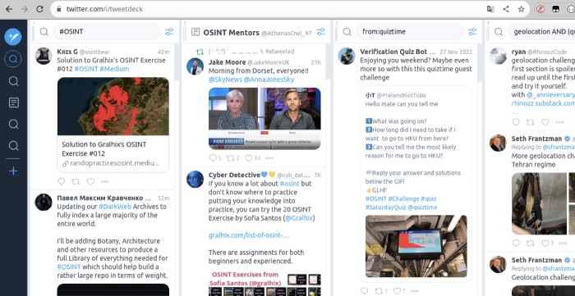The height and width of the screenshot is (296, 575).
Task: Click the compose Tweet button in sidebar
Action: point(13,37)
